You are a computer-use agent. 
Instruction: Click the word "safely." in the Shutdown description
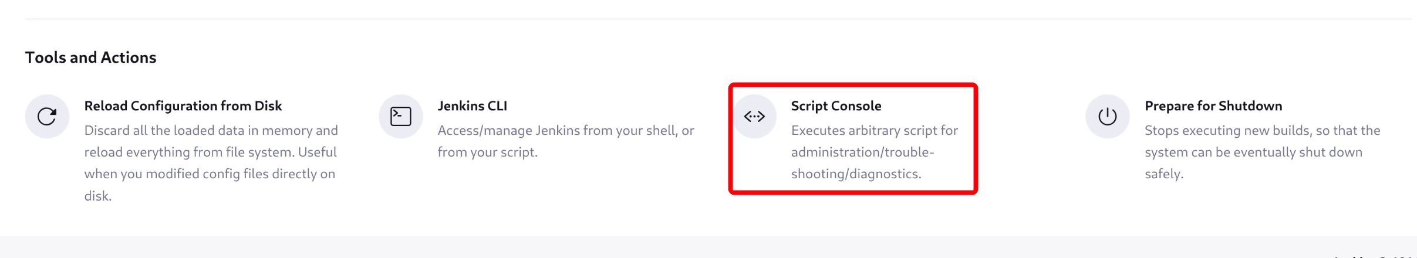(x=1163, y=174)
